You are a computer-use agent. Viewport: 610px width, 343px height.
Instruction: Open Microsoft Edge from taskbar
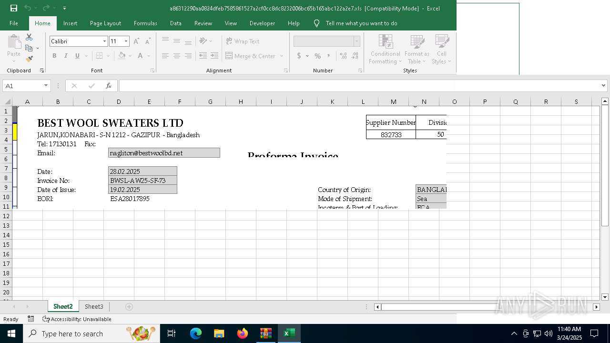tap(196, 333)
